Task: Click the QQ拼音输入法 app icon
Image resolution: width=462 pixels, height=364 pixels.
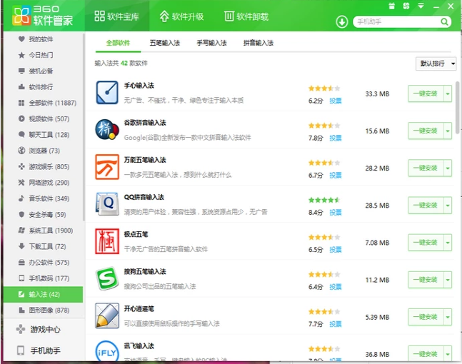Action: 106,204
